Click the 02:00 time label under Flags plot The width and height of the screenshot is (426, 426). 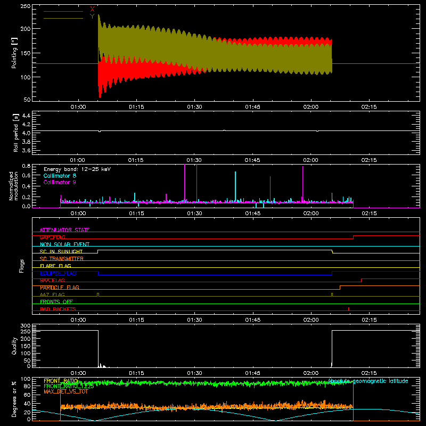(x=311, y=320)
